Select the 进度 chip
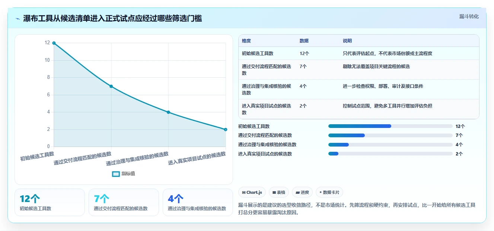The image size is (494, 231). tap(302, 192)
